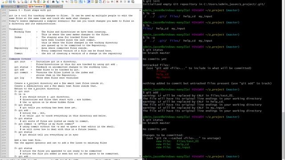Image resolution: width=285 pixels, height=160 pixels.
Task: Click "Working Tree" vocabulary term
Action: tap(23, 32)
